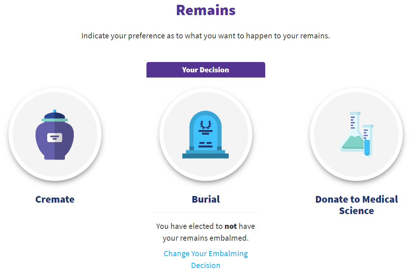Select the Burial option label
Viewport: 415px width, 275px height.
pos(205,199)
